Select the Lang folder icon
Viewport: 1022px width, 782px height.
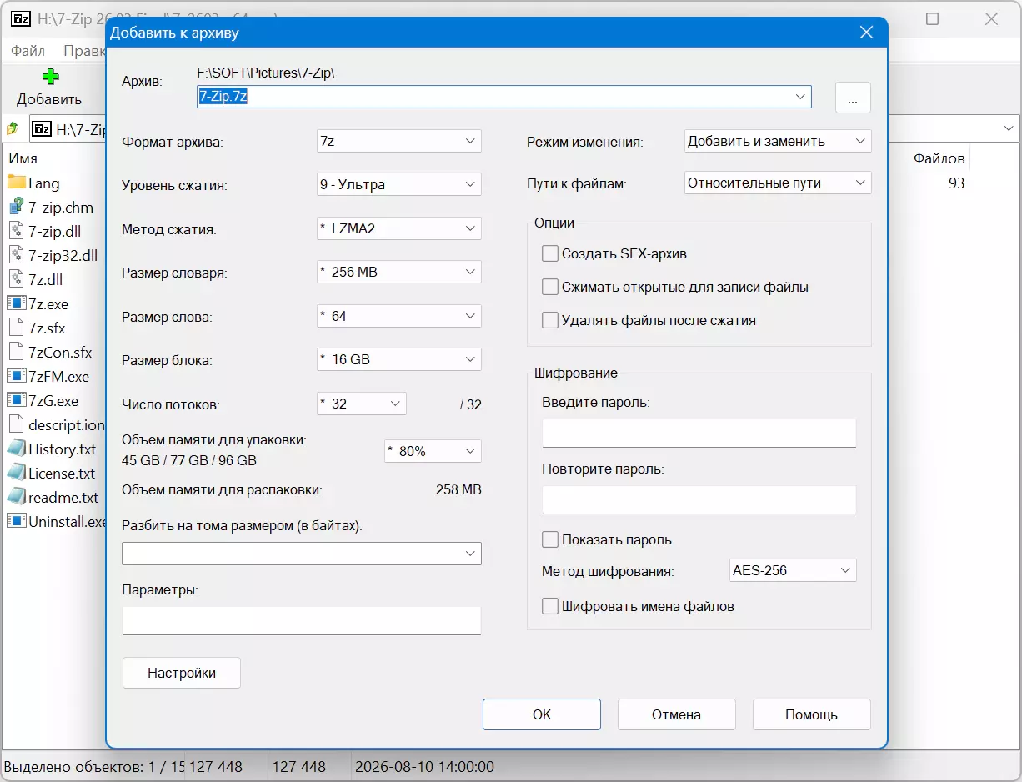(17, 183)
